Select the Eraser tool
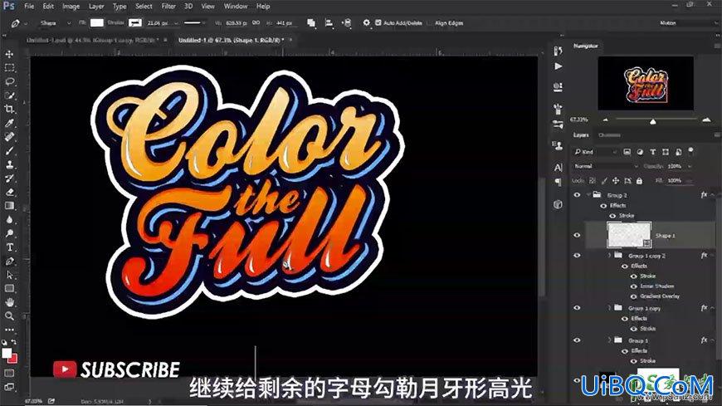Screen dimensions: 722x406 [9, 192]
